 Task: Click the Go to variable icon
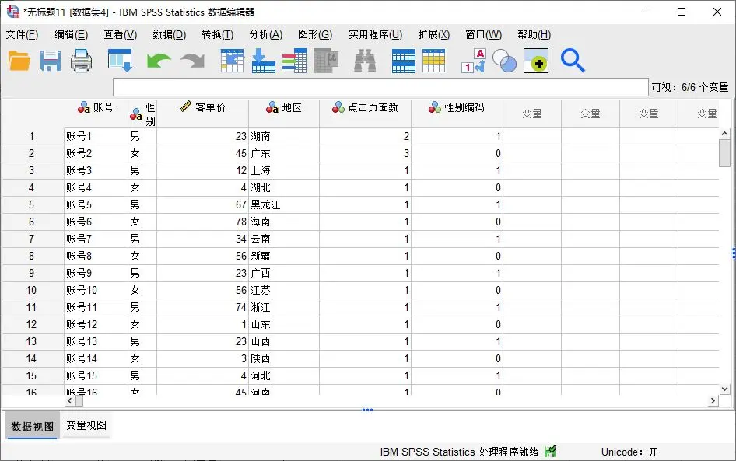263,61
